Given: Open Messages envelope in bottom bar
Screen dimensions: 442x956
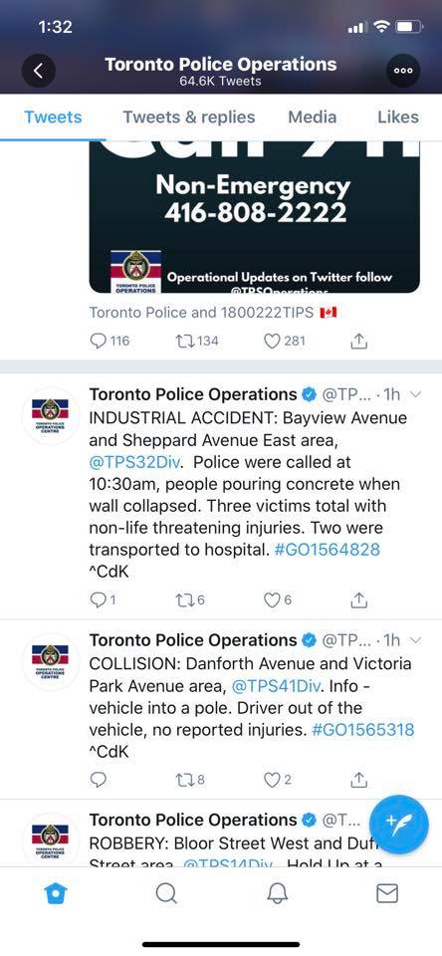Looking at the screenshot, I should coord(387,894).
